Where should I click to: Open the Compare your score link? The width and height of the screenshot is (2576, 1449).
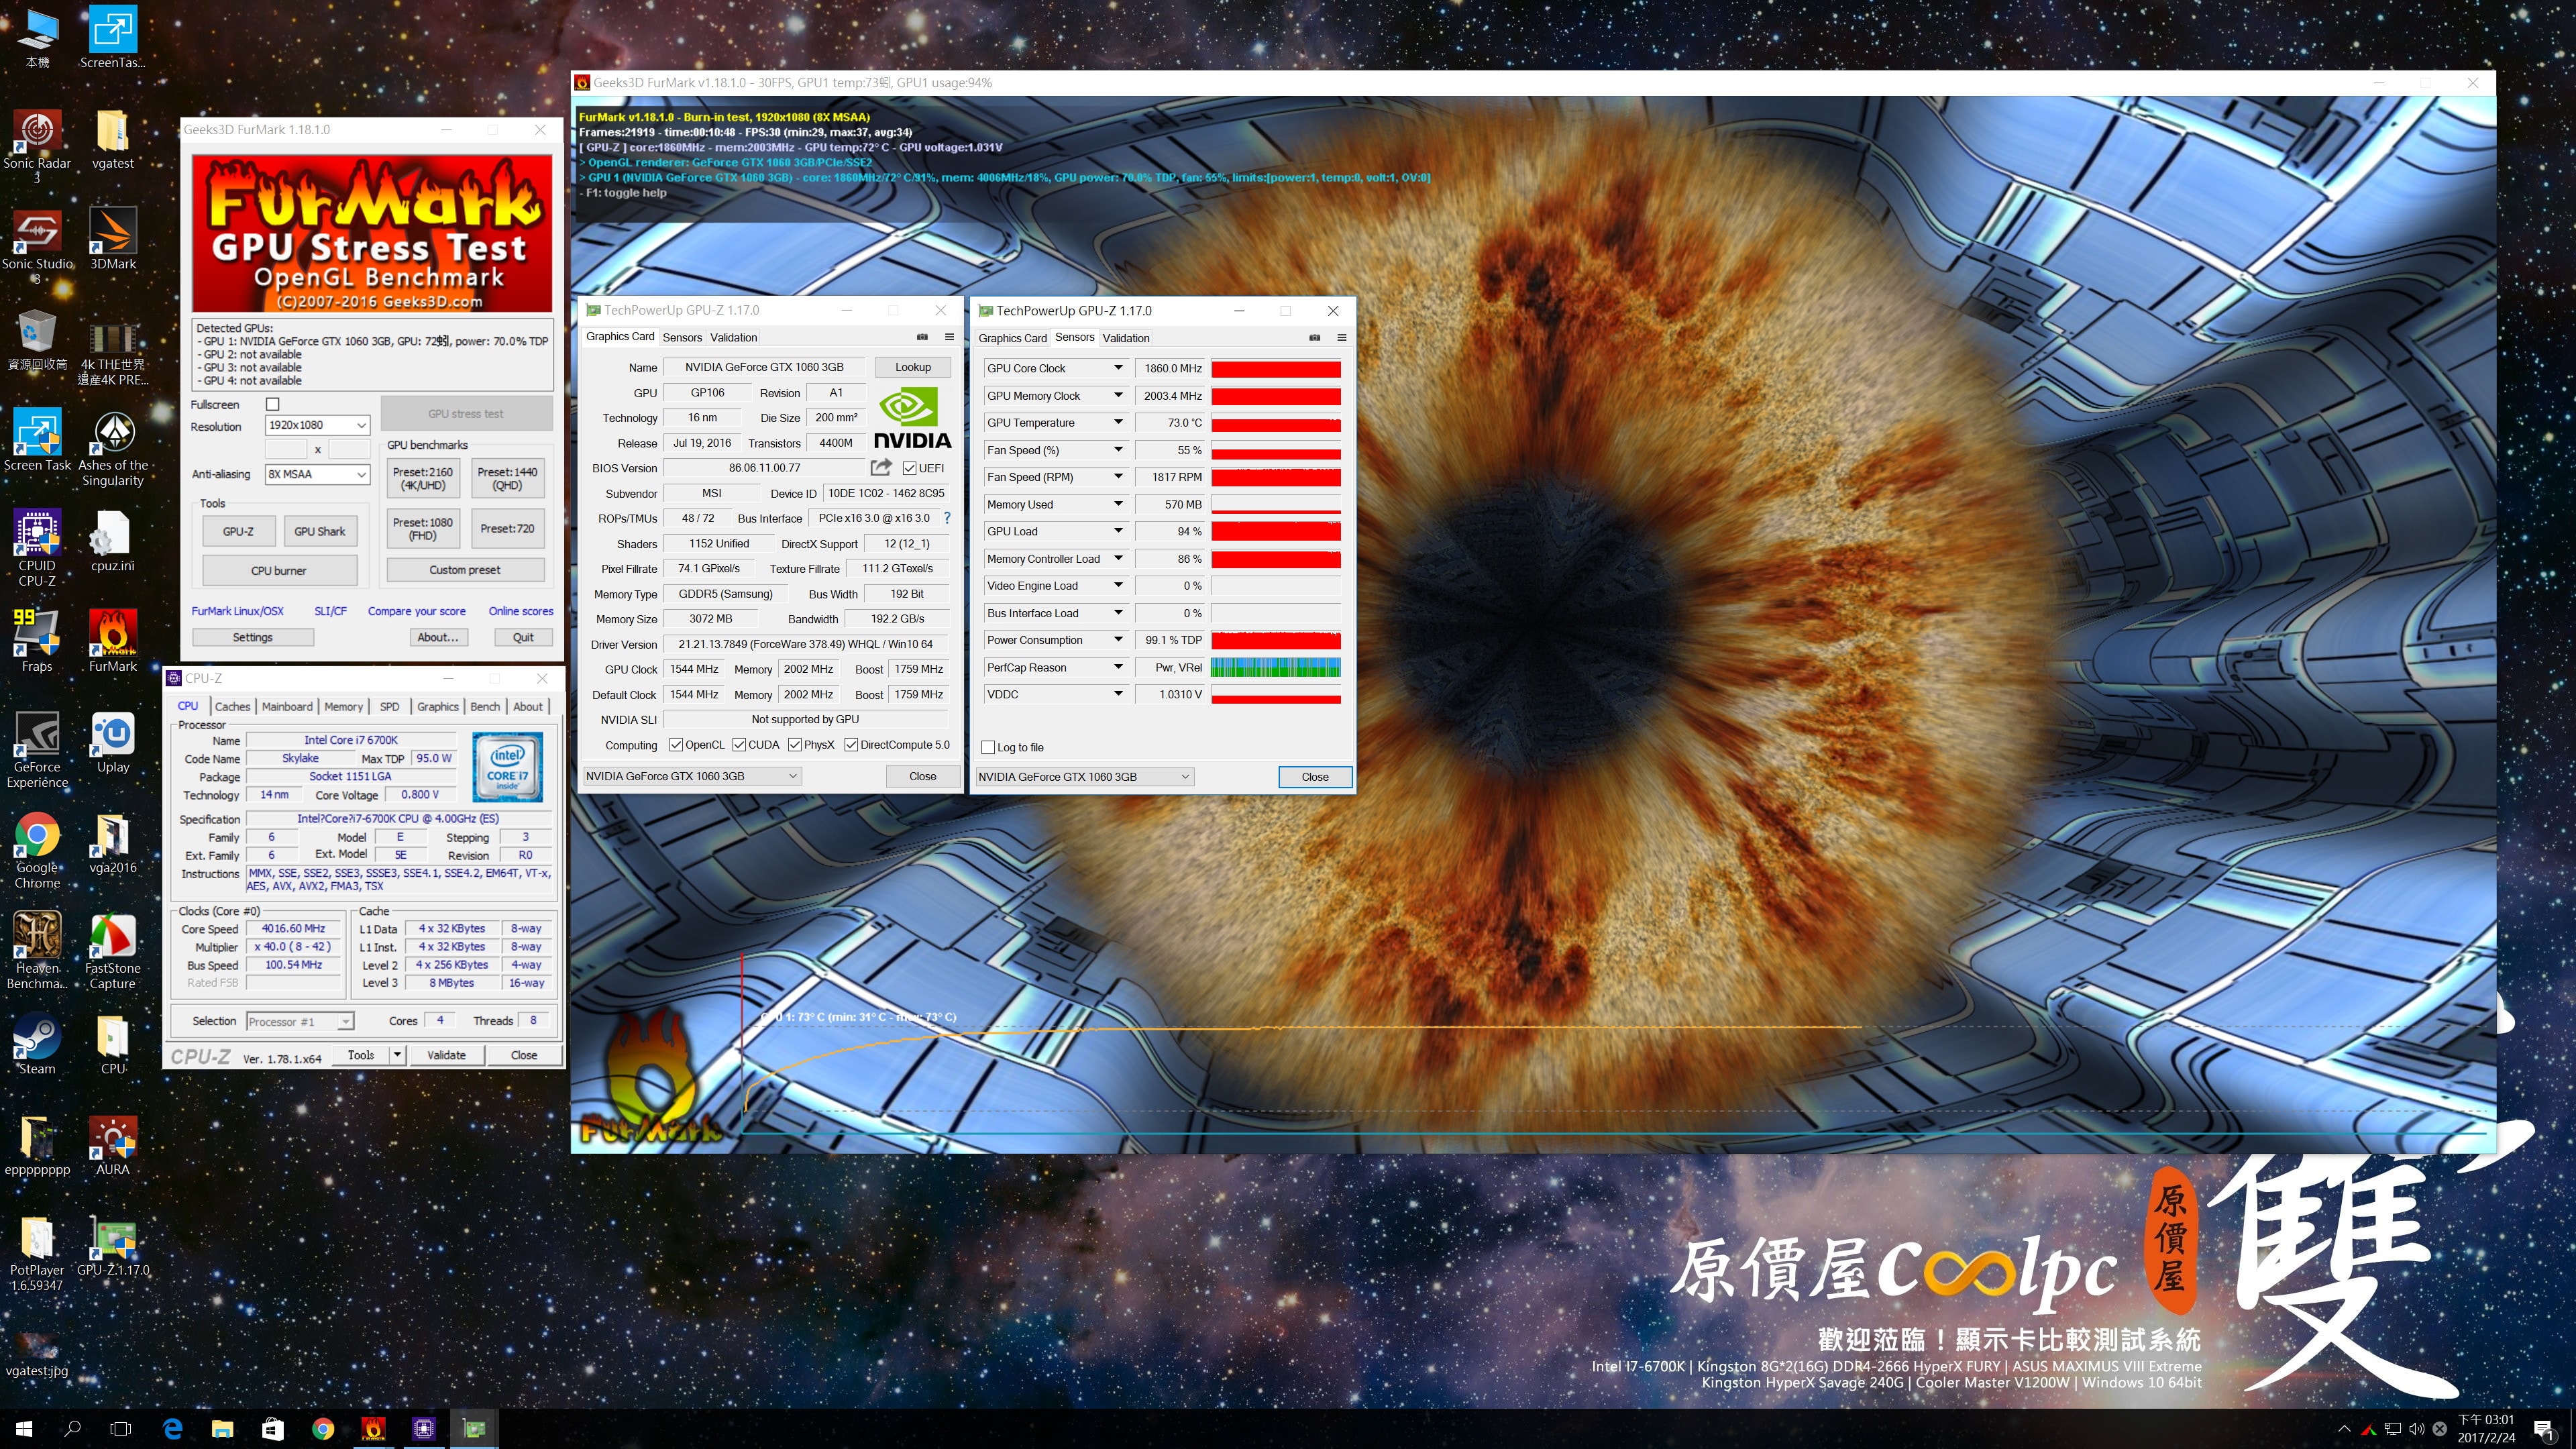[x=416, y=611]
